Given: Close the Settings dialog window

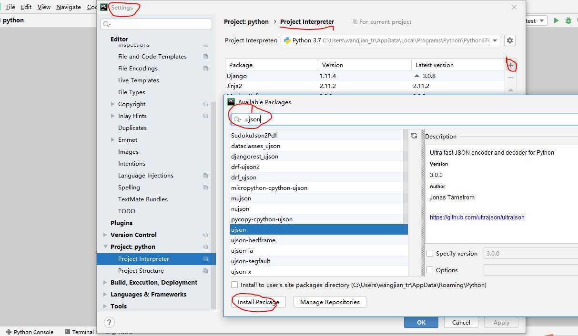Looking at the screenshot, I should (514, 7).
